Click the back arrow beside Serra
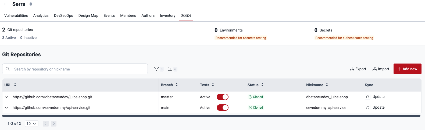The image size is (425, 130). click(x=6, y=4)
